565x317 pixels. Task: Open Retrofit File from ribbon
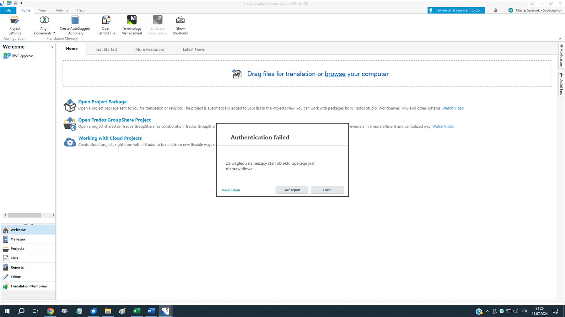click(106, 25)
